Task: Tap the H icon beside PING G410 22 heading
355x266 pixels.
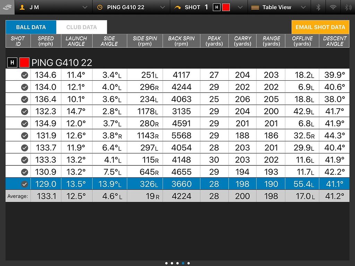Action: (12, 62)
